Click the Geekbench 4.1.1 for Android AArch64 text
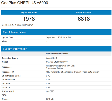This screenshot has height=101, width=112. click(17, 25)
